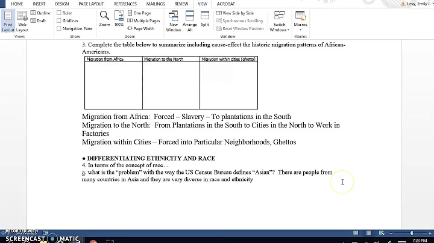Switch to Print Layout view
The width and height of the screenshot is (434, 243).
coord(8,21)
